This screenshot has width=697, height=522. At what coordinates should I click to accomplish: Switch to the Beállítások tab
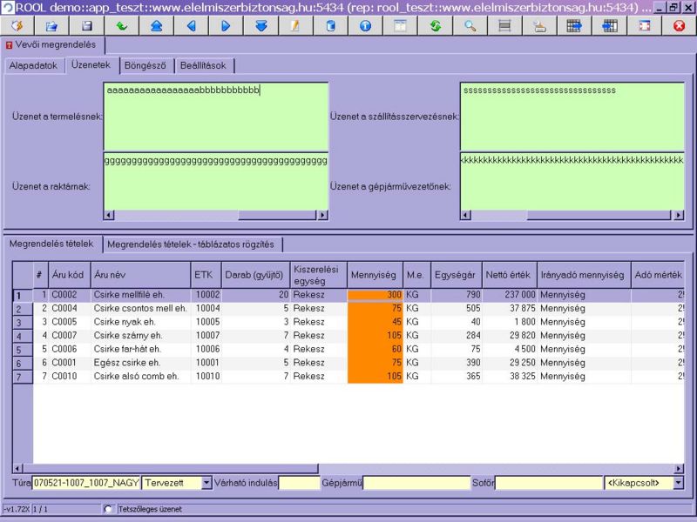point(205,66)
